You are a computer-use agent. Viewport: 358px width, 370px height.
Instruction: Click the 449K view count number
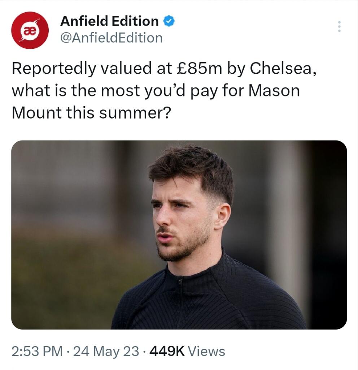167,351
